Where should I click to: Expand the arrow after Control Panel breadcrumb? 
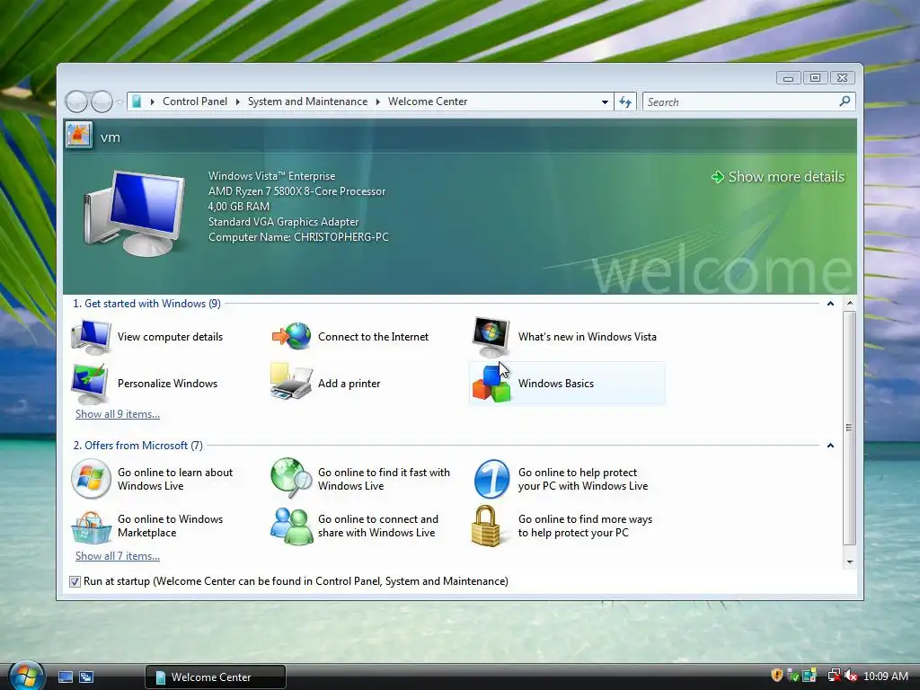237,102
